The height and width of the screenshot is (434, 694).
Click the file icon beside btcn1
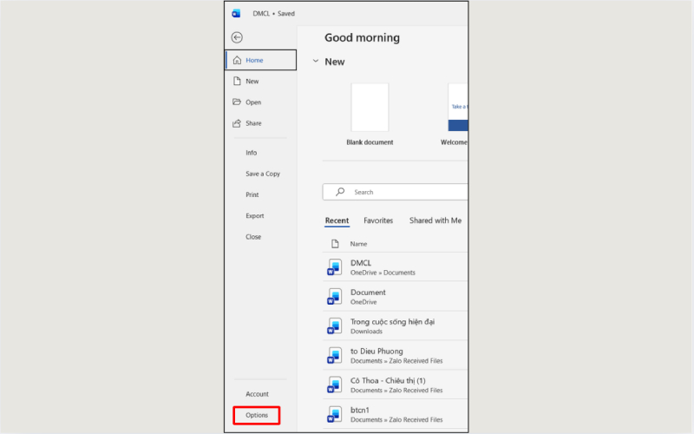click(335, 414)
